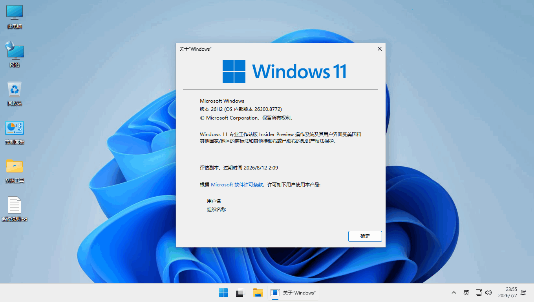Click the 评估副本 expiry date text
The height and width of the screenshot is (302, 534).
pos(239,168)
